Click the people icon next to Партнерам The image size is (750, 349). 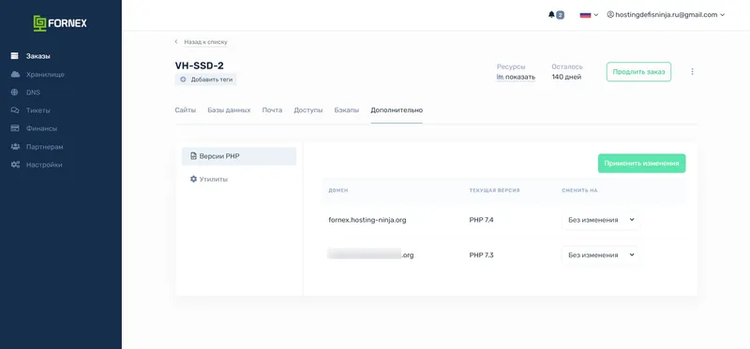click(x=15, y=147)
